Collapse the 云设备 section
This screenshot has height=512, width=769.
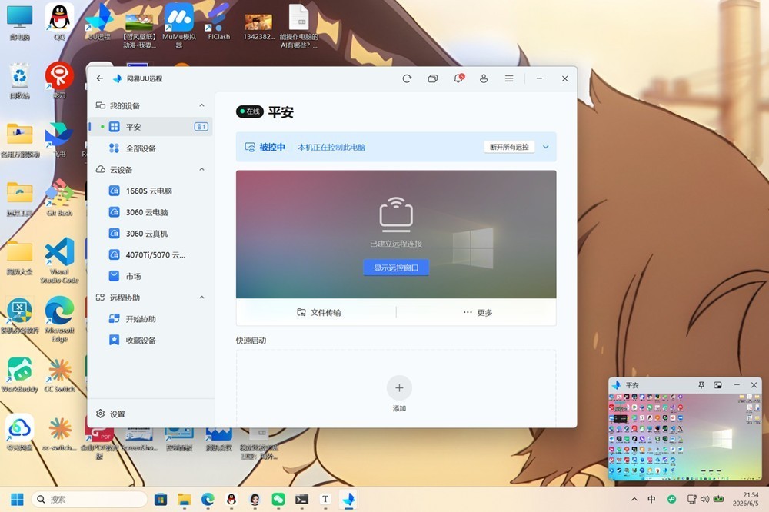[x=201, y=169]
